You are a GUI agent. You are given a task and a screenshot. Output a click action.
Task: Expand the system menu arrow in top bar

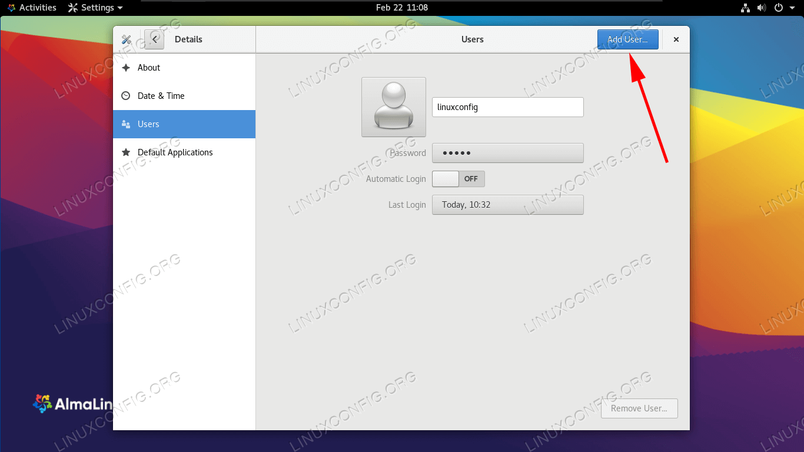(792, 8)
